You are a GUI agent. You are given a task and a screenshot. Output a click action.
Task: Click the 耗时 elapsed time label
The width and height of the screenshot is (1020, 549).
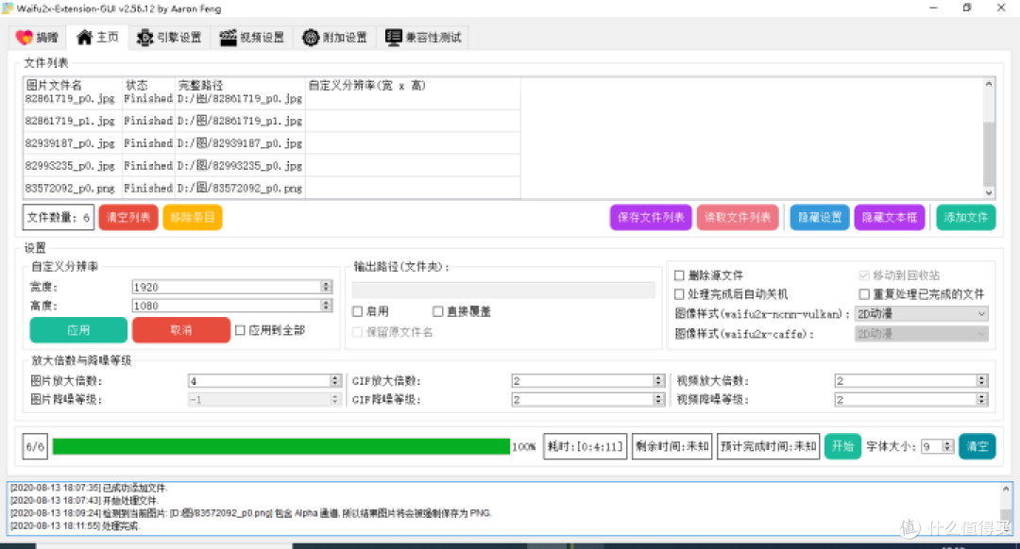[x=585, y=446]
